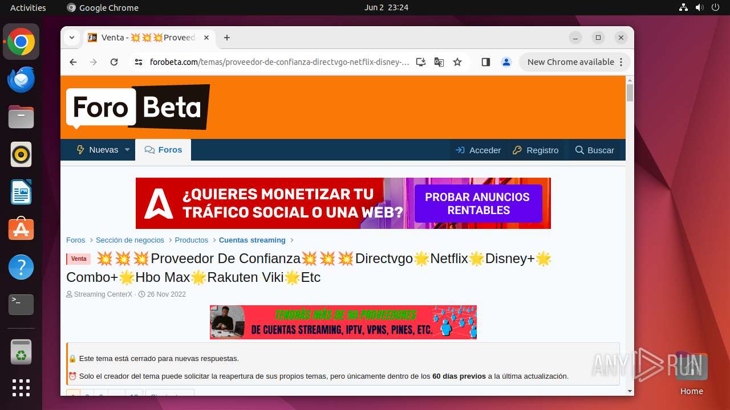Viewport: 730px width, 410px height.
Task: Open the Venta Proveedor browser tab
Action: point(149,38)
